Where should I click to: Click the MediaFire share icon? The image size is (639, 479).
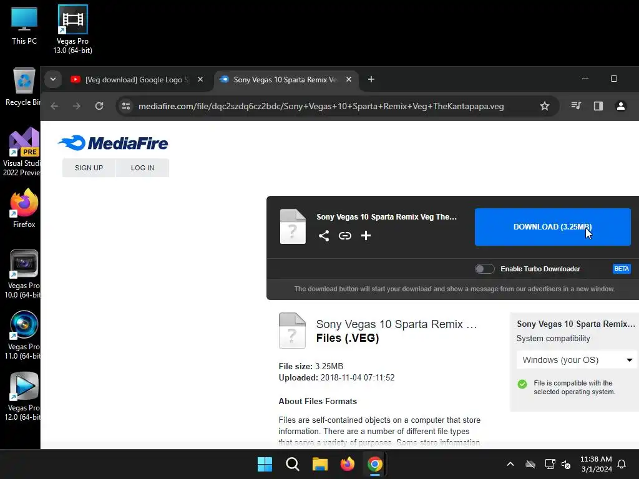tap(324, 235)
